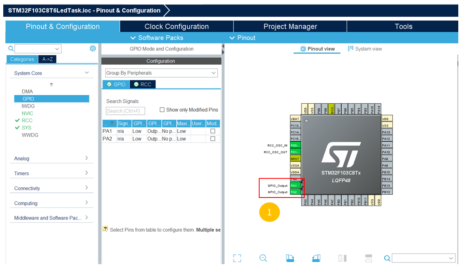Rotate the chip clockwise using toolbar icon
This screenshot has width=466, height=267.
[x=290, y=258]
